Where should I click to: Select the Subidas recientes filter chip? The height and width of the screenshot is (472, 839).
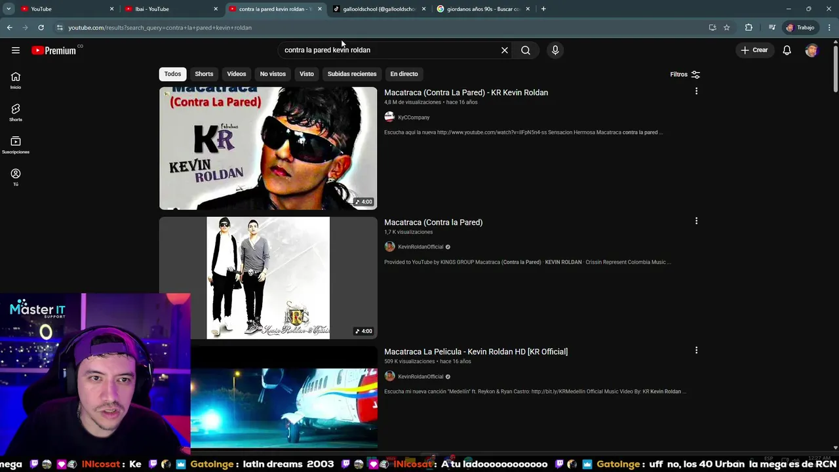point(352,74)
